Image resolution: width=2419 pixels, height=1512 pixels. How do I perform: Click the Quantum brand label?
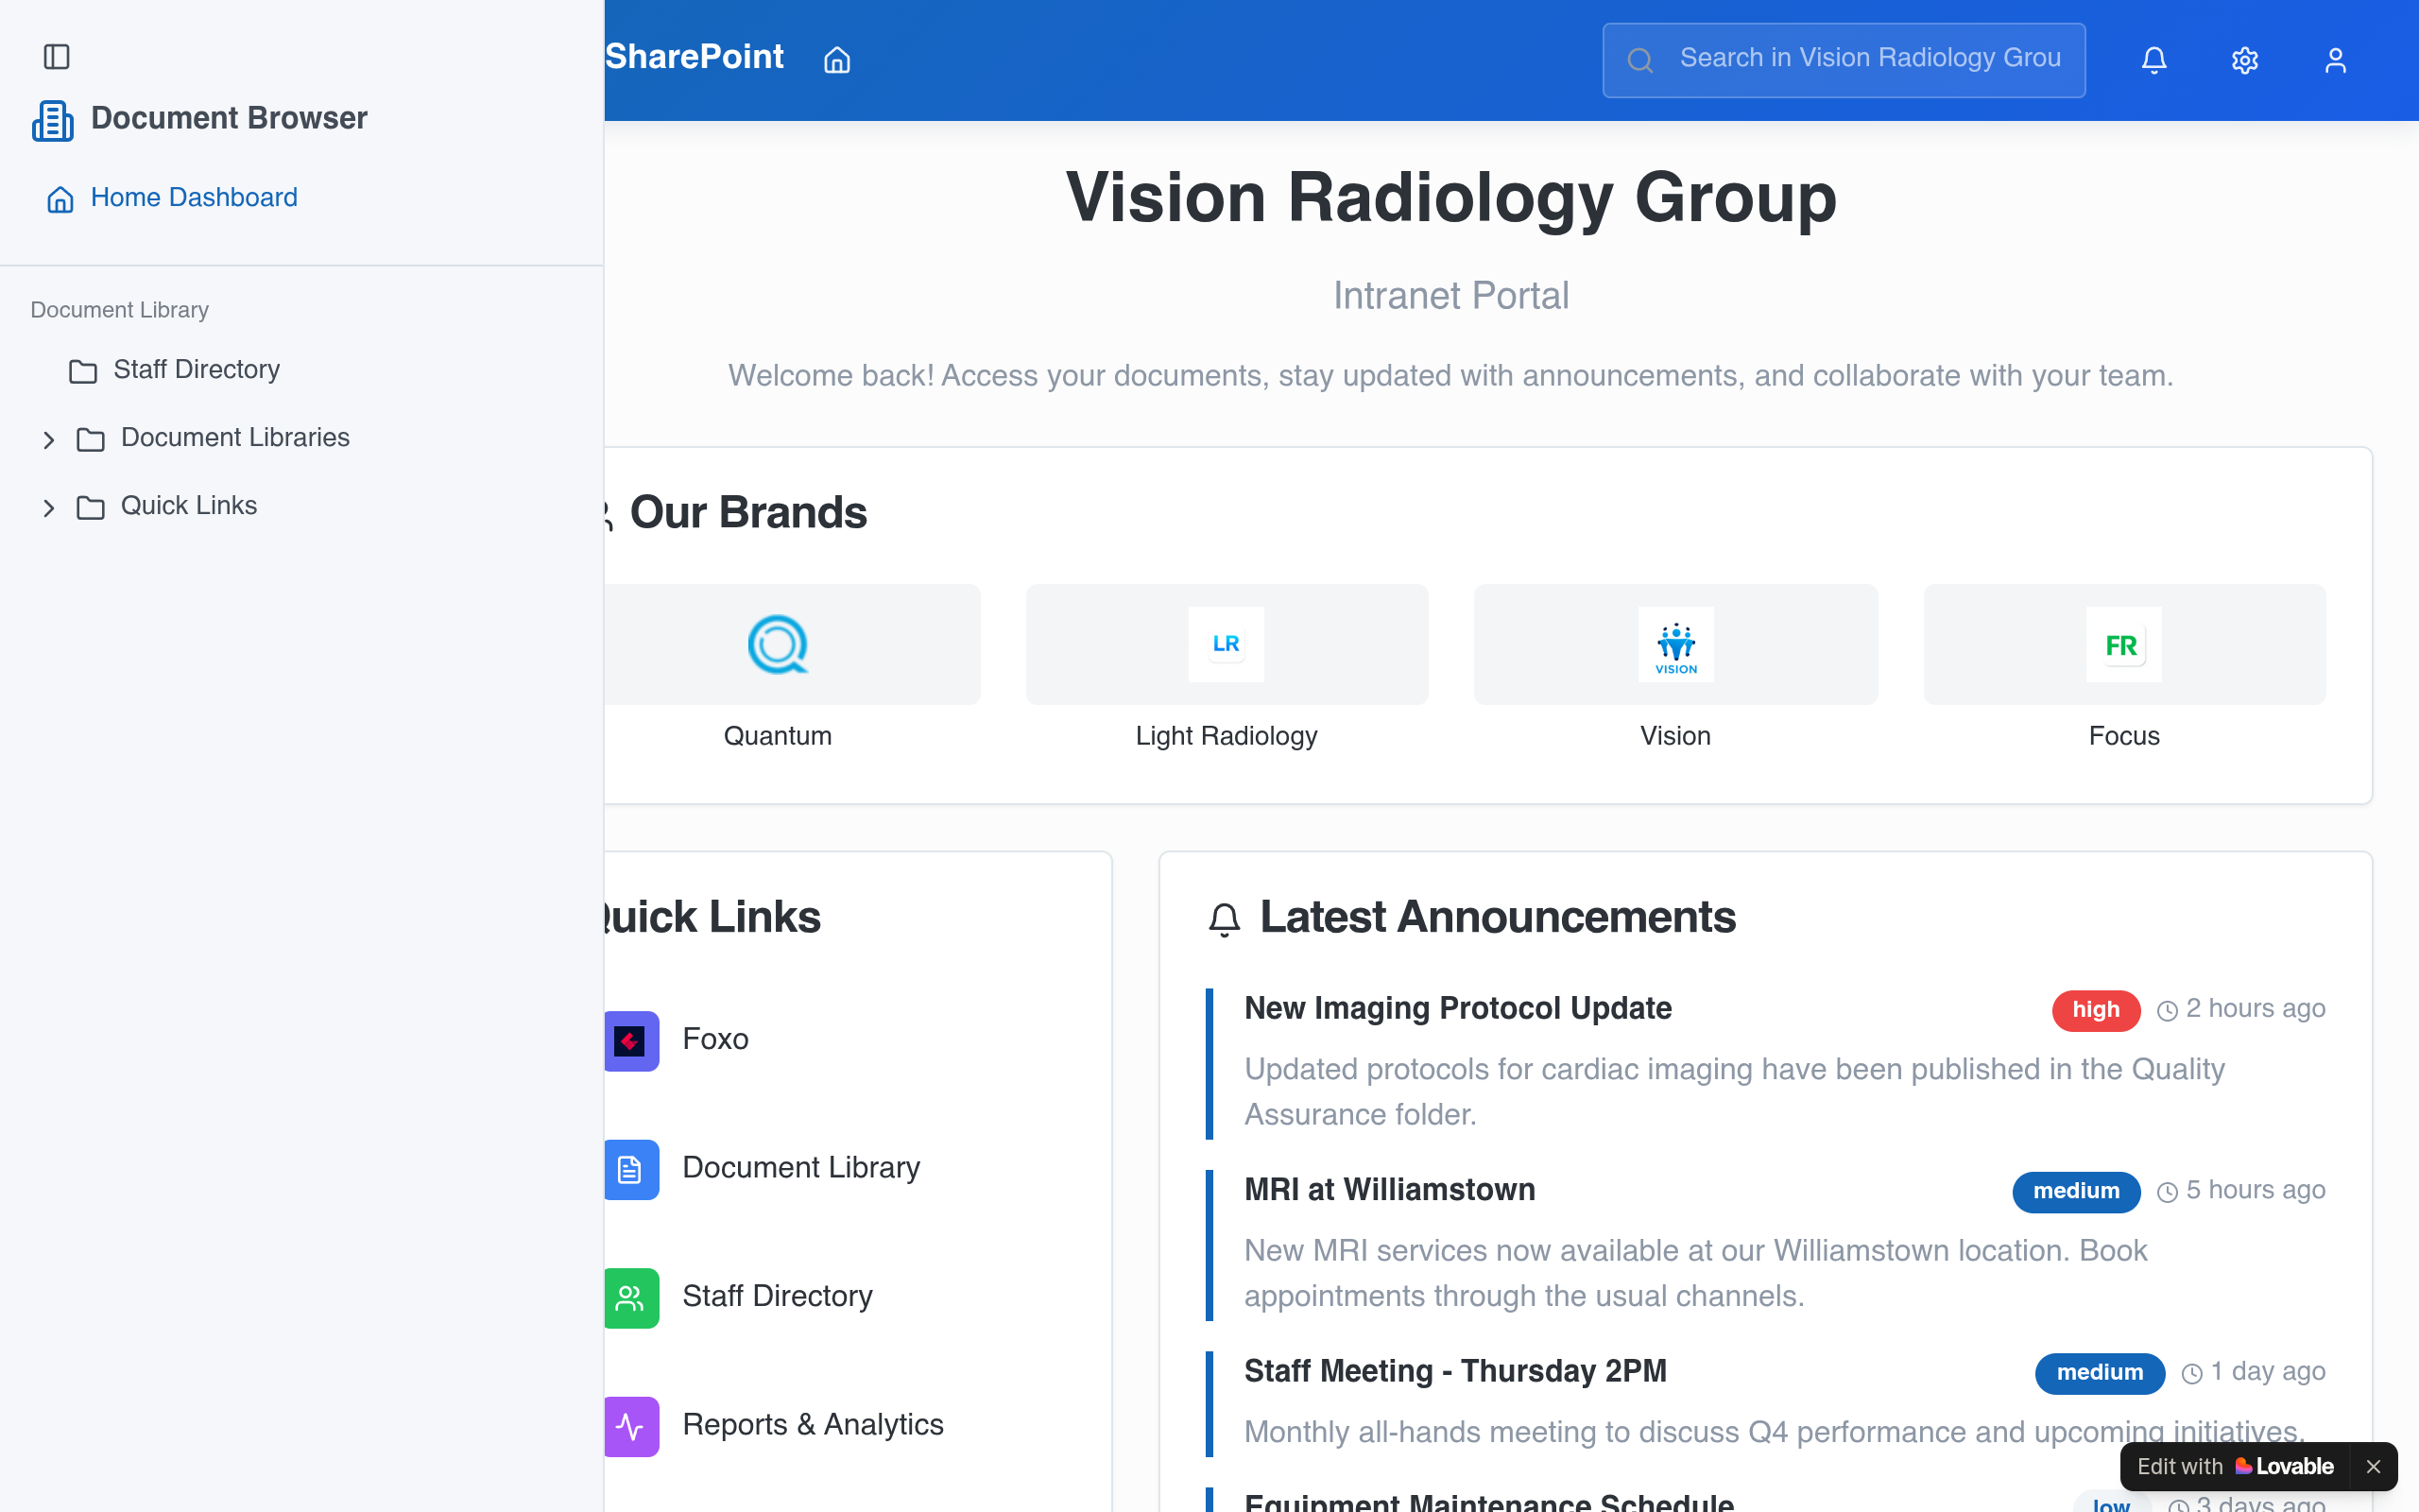click(778, 736)
